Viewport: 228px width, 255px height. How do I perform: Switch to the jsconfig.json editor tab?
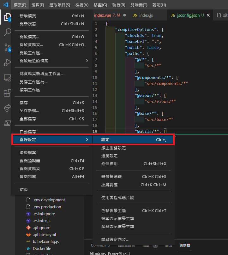(188, 15)
